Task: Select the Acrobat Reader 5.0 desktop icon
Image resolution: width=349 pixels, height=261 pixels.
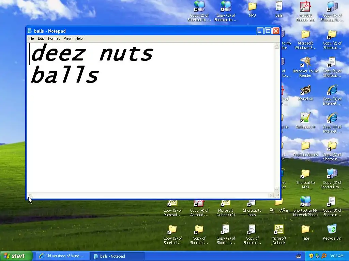Action: click(305, 11)
